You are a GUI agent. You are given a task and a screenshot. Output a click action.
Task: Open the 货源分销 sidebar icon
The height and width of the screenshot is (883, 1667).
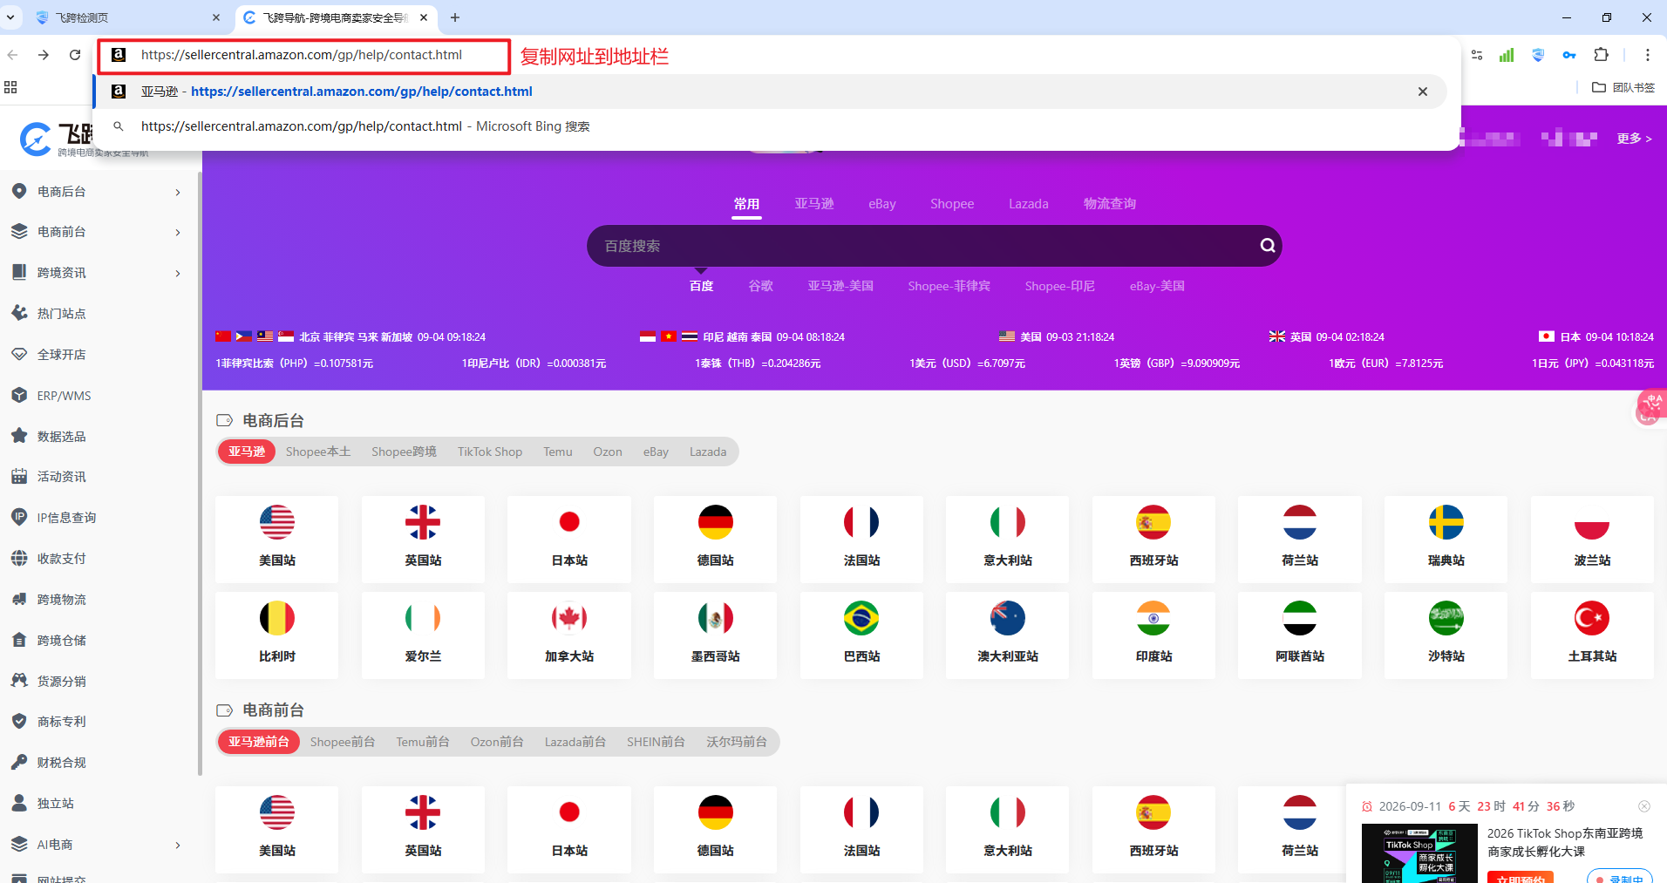point(19,681)
